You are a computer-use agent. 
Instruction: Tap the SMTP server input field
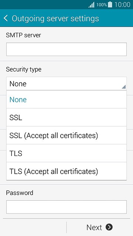[x=66, y=49]
